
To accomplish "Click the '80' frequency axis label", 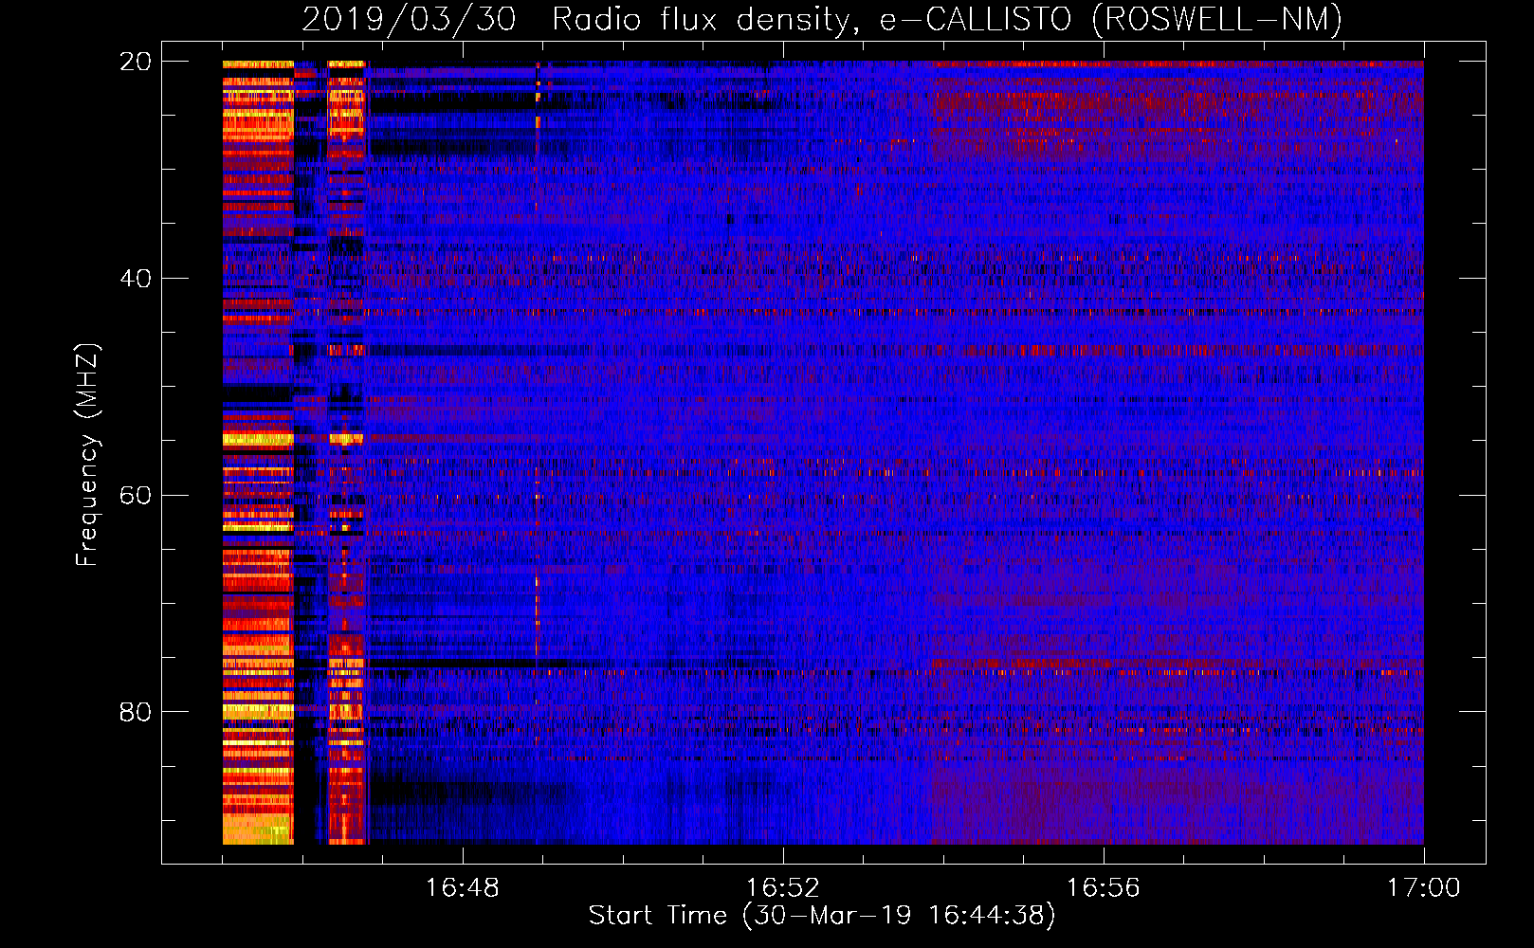I will 136,712.
